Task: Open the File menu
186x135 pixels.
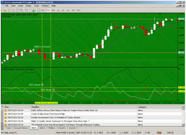Action: [x=7, y=6]
